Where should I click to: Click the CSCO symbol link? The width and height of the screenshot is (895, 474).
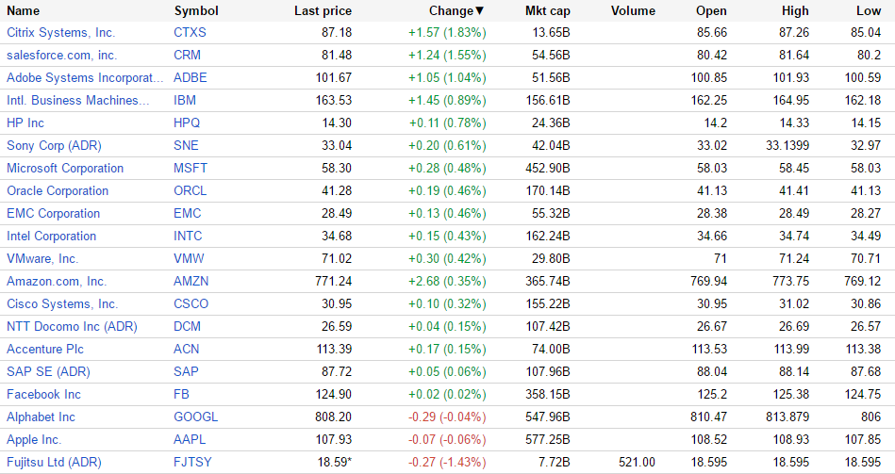(x=191, y=304)
